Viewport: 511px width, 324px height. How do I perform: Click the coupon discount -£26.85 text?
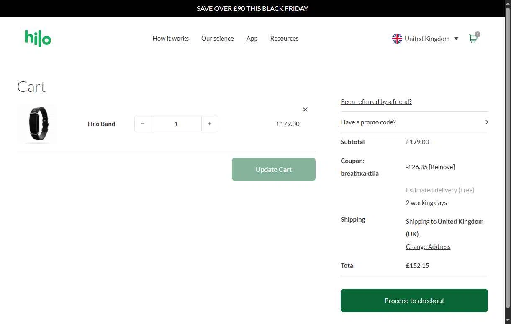pyautogui.click(x=417, y=167)
